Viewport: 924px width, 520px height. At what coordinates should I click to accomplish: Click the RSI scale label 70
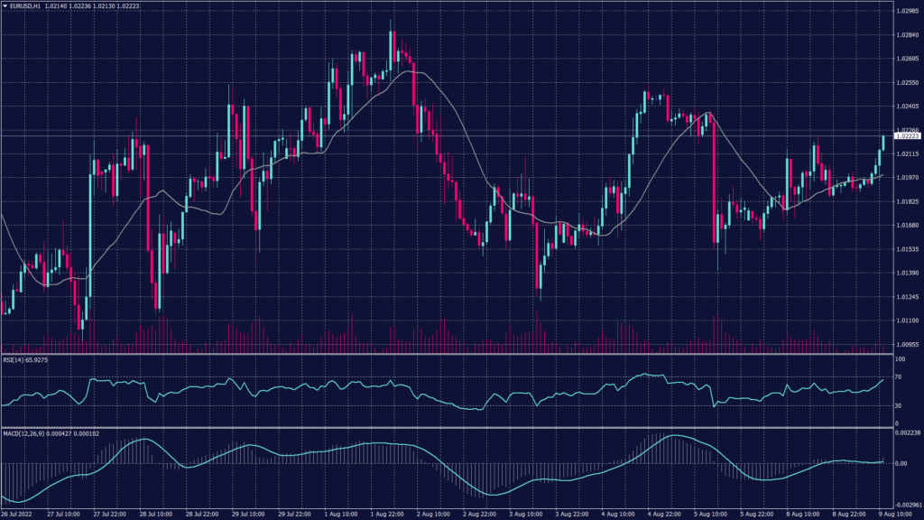899,376
